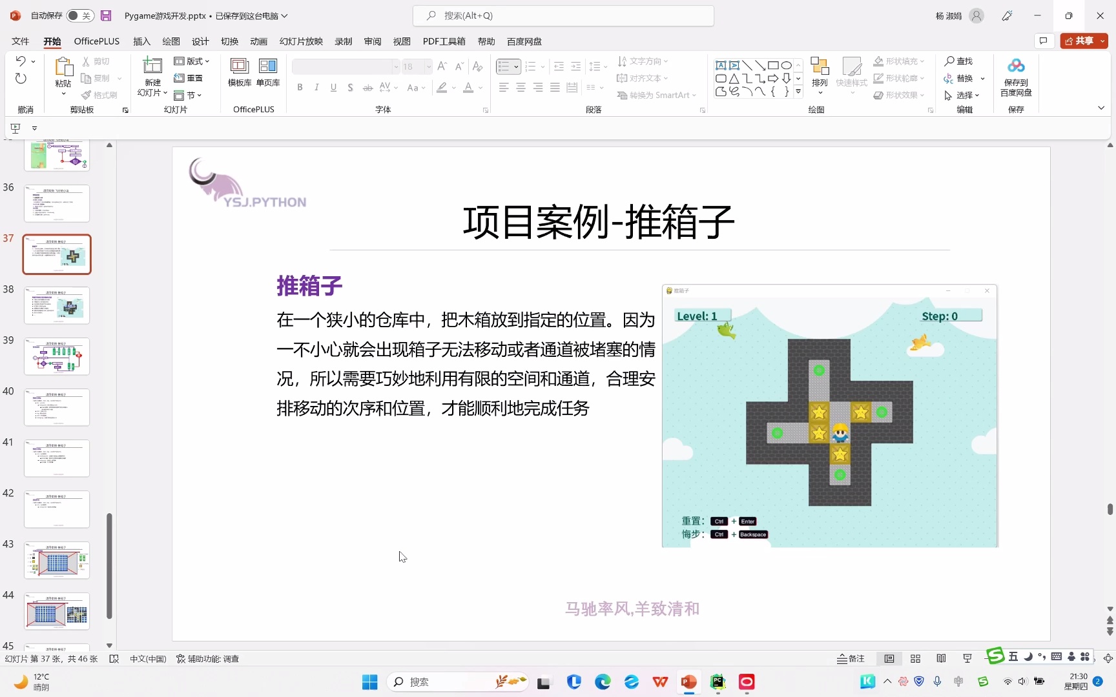1116x697 pixels.
Task: Click the Save icon in title bar
Action: coord(107,15)
